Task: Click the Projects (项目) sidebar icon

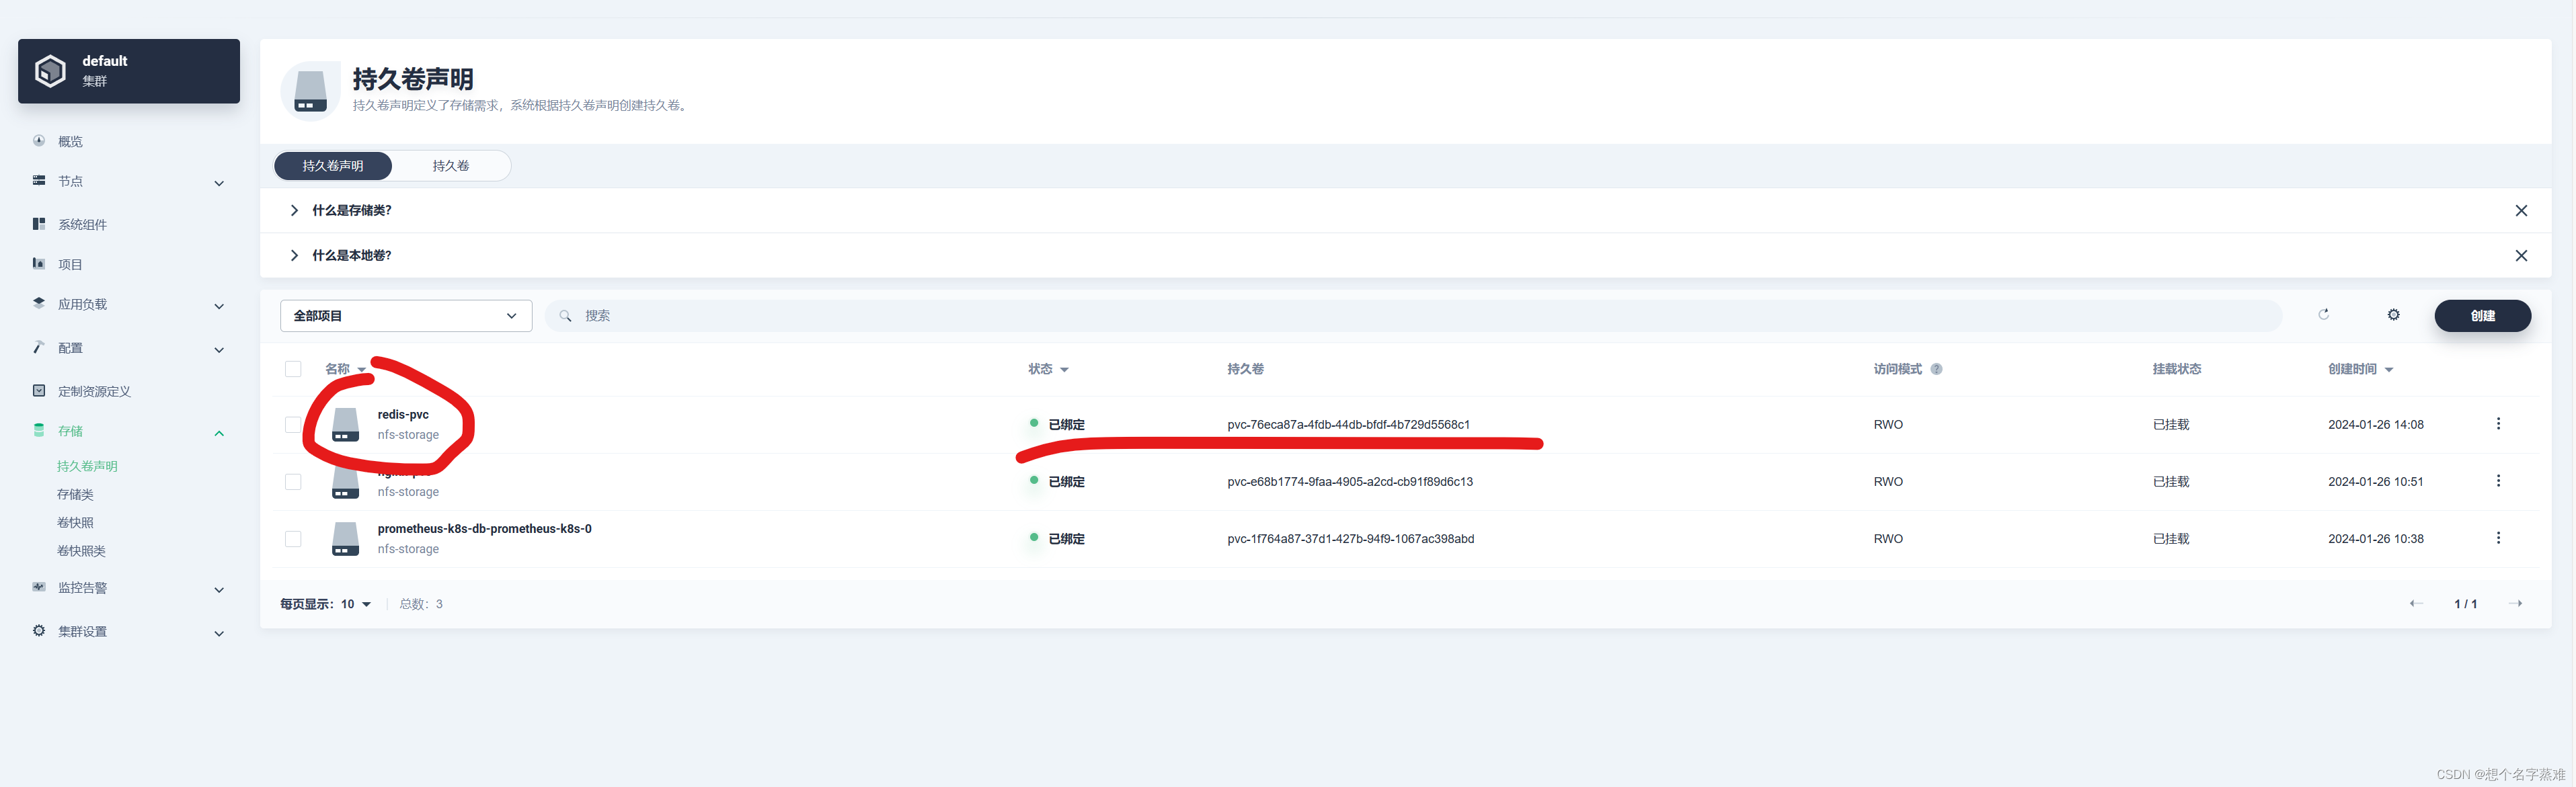Action: point(39,264)
